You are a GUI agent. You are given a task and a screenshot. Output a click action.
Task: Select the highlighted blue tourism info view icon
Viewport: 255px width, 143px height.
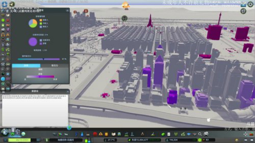click(x=3, y=79)
